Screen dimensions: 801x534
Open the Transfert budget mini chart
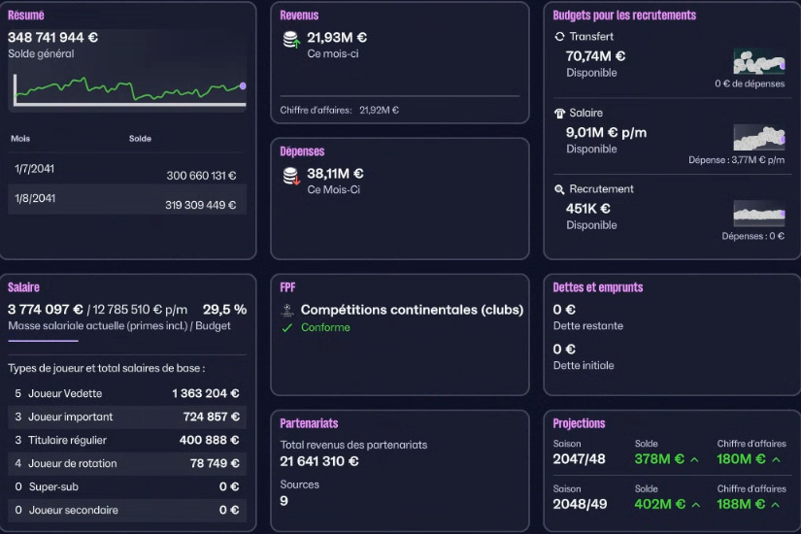tap(759, 61)
